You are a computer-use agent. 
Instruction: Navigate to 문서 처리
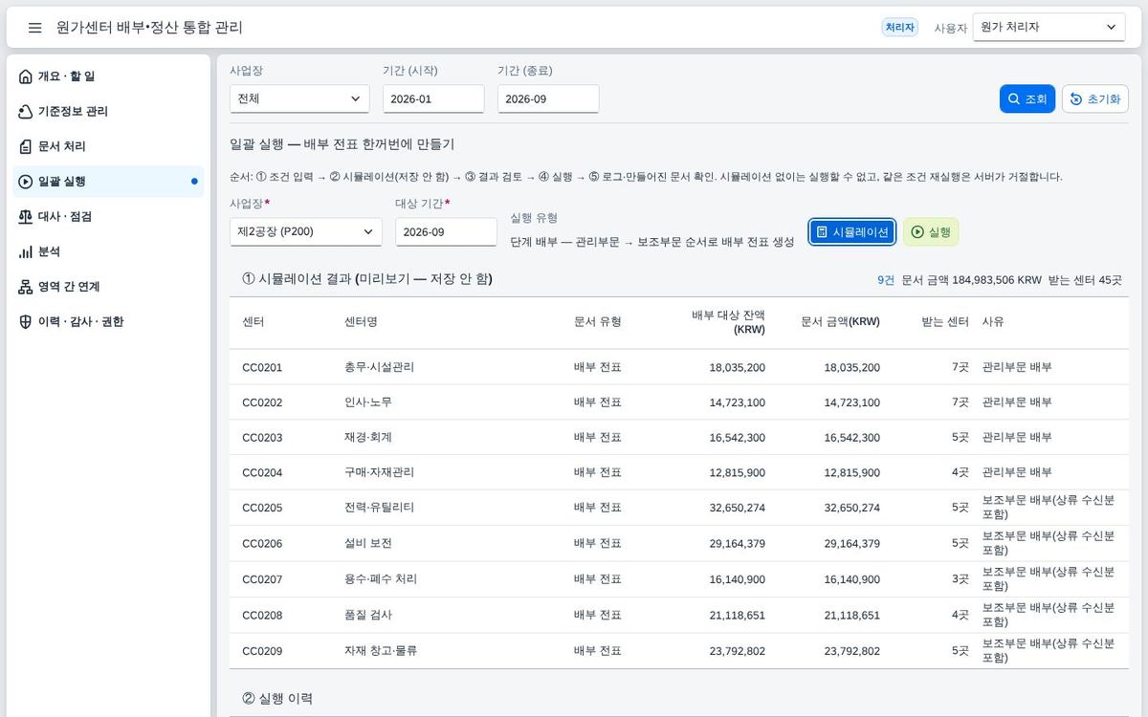(108, 146)
